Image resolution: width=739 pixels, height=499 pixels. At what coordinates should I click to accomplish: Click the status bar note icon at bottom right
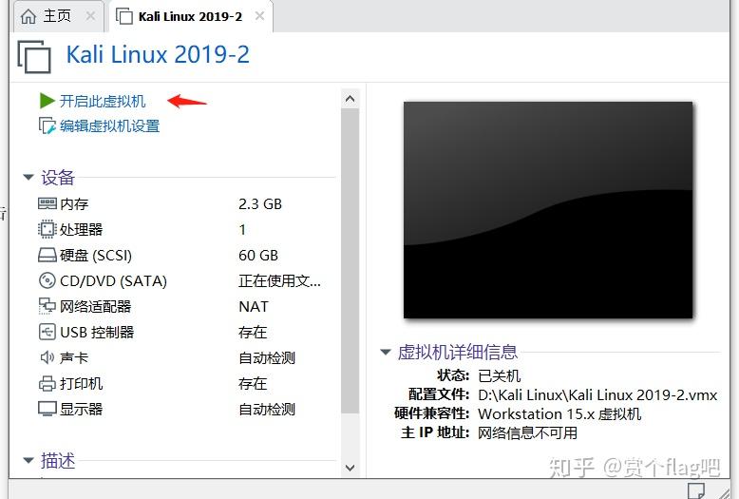coord(696,490)
